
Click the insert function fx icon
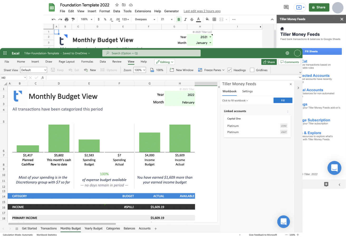tap(43, 78)
